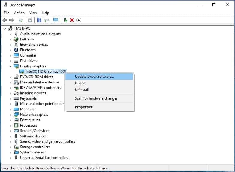
Task: Click the red X uninstall toolbar icon
Action: (x=72, y=20)
